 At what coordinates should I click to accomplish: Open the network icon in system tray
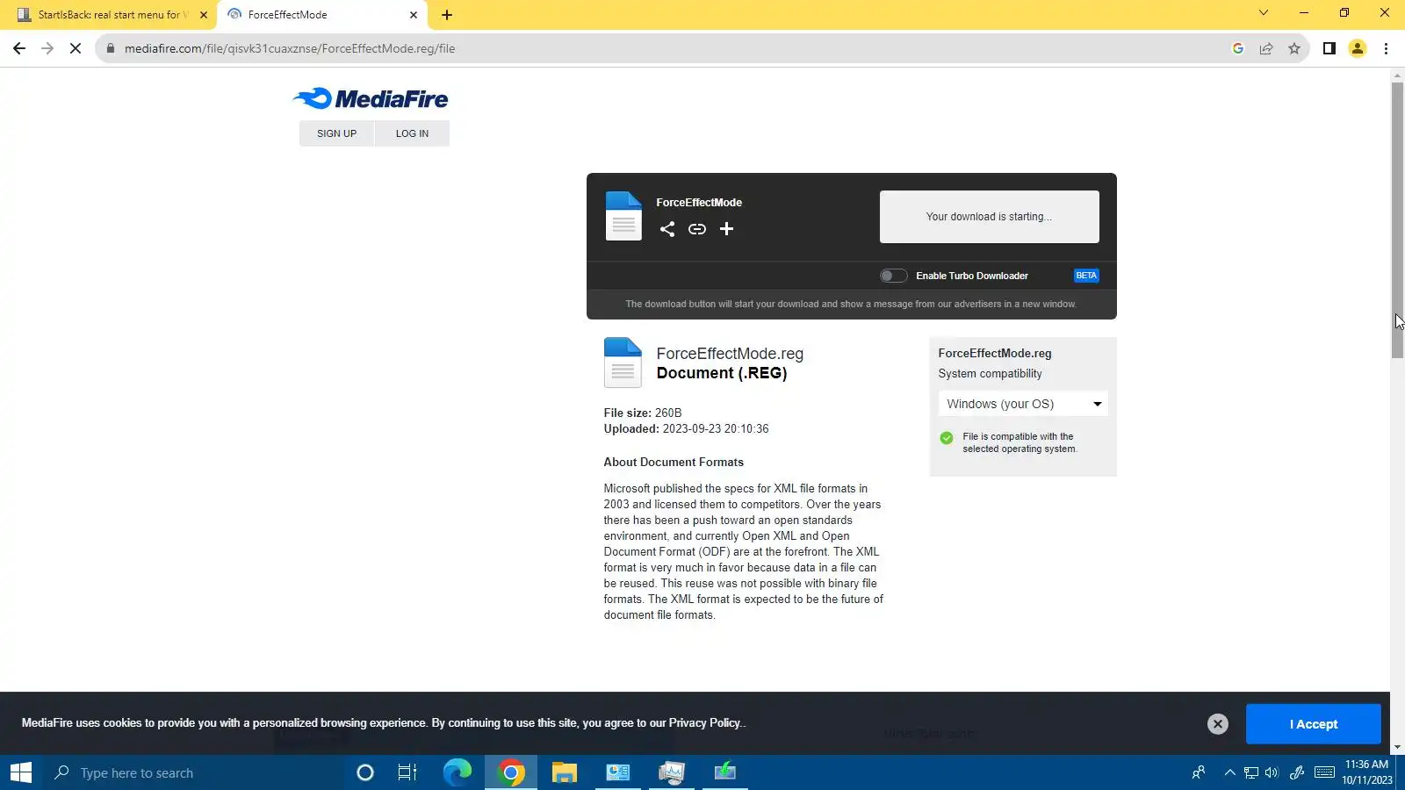tap(1251, 773)
